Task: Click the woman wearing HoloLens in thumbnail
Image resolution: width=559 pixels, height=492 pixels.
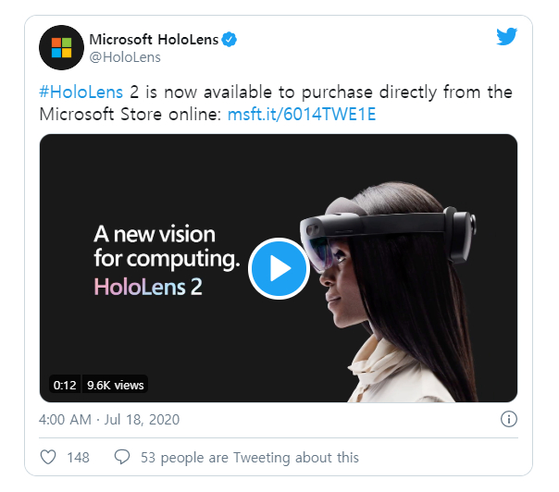Action: tap(391, 292)
